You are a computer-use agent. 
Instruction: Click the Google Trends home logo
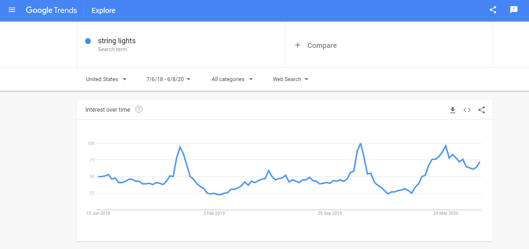(51, 10)
